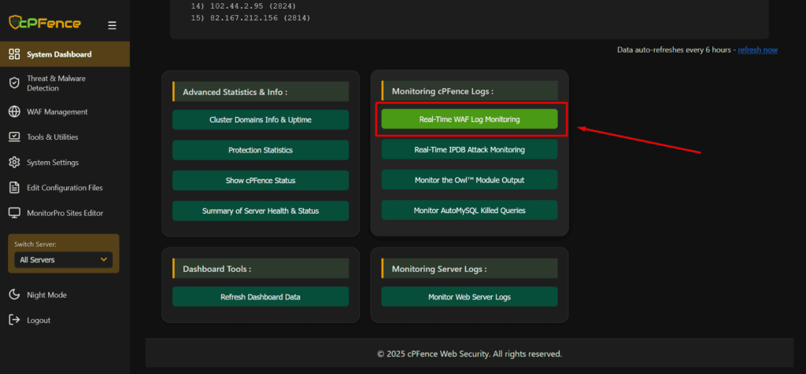The width and height of the screenshot is (806, 374).
Task: Click the Tools & Utilities icon
Action: [13, 137]
